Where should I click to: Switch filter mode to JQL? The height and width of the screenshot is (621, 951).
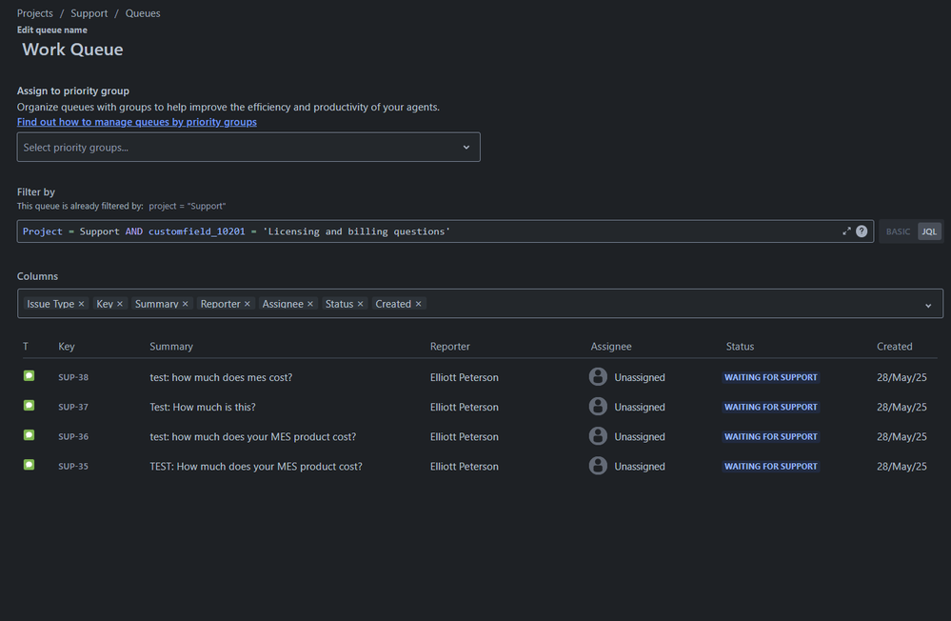(928, 231)
